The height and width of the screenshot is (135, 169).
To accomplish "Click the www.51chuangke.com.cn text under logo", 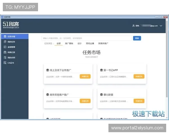I will (x=11, y=28).
